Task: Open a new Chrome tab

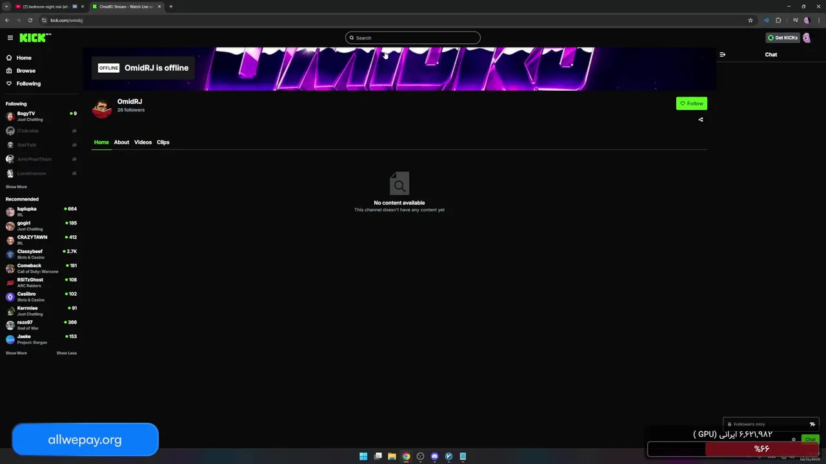Action: (171, 6)
